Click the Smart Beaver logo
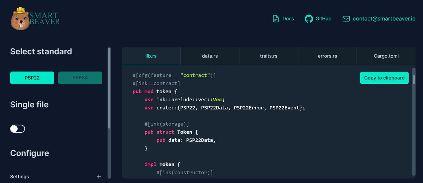This screenshot has width=423, height=183. 35,19
